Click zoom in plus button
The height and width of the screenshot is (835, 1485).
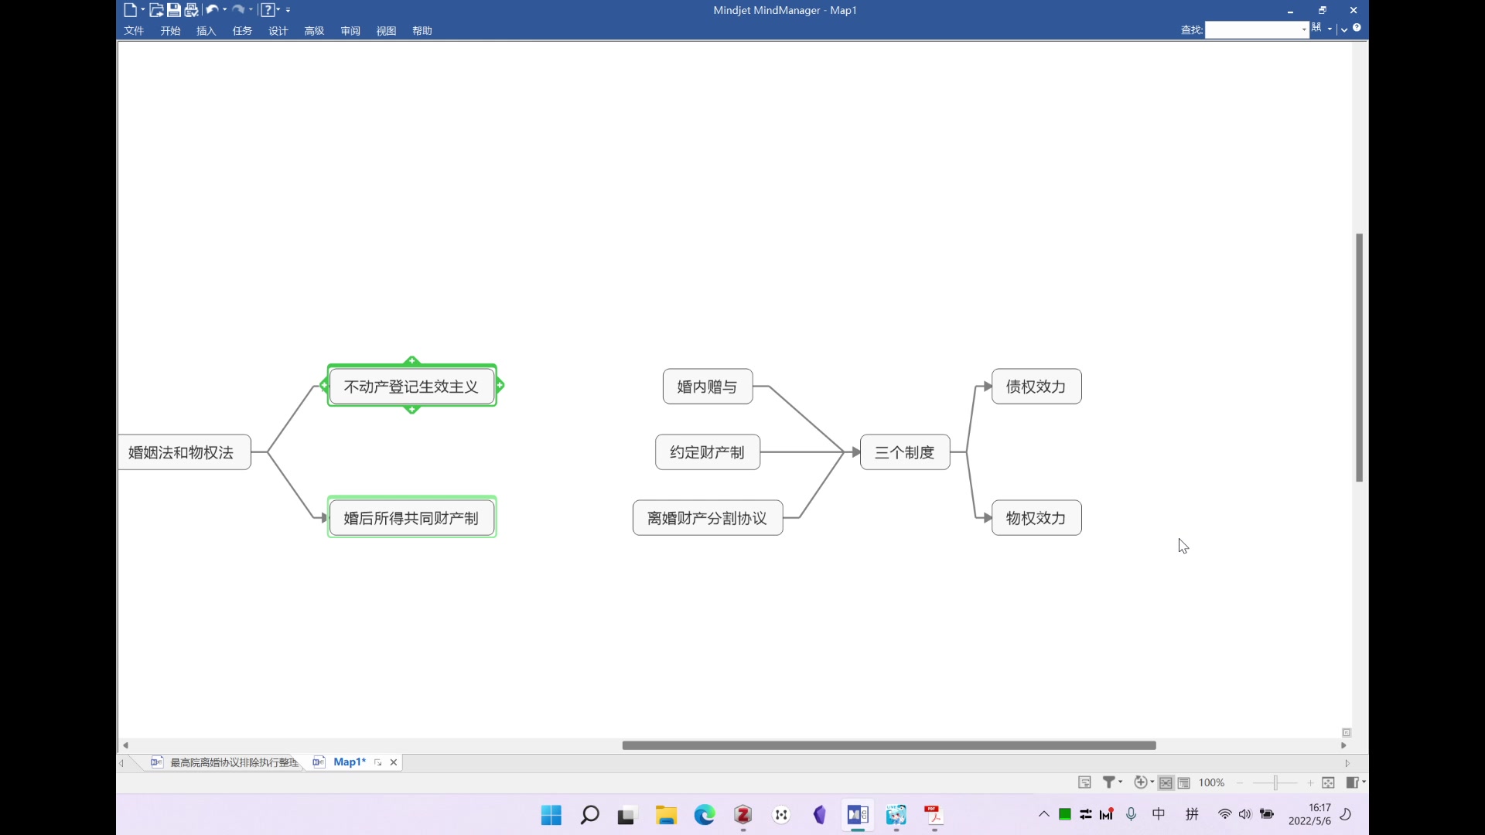pyautogui.click(x=1310, y=783)
